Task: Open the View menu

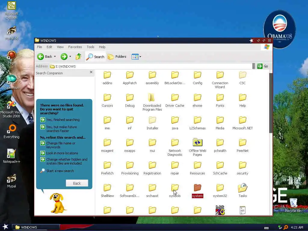Action: click(x=60, y=47)
